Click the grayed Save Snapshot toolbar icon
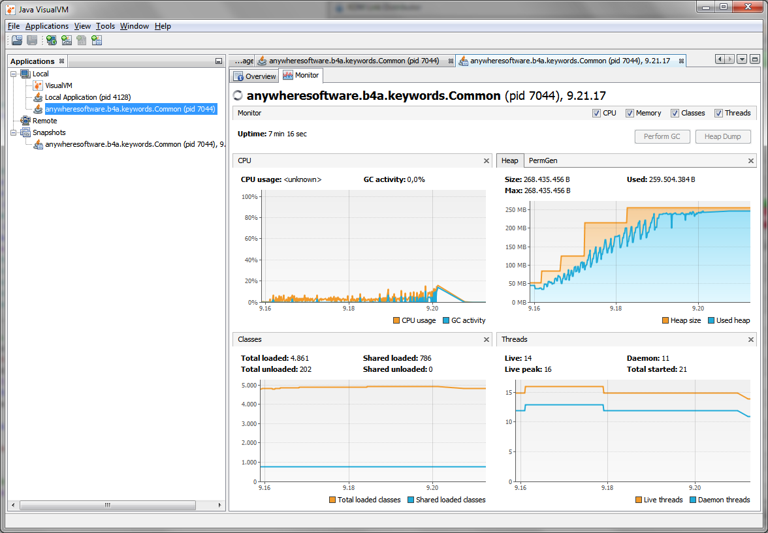 32,40
